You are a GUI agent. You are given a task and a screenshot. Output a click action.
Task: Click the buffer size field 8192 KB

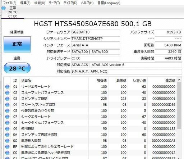169,32
